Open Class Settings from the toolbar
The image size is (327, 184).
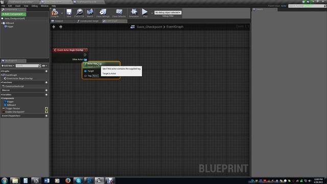click(103, 13)
